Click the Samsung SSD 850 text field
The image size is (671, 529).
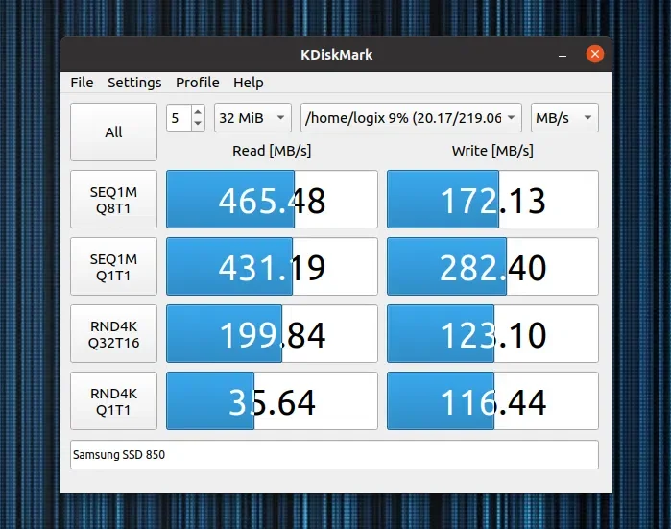click(x=334, y=454)
